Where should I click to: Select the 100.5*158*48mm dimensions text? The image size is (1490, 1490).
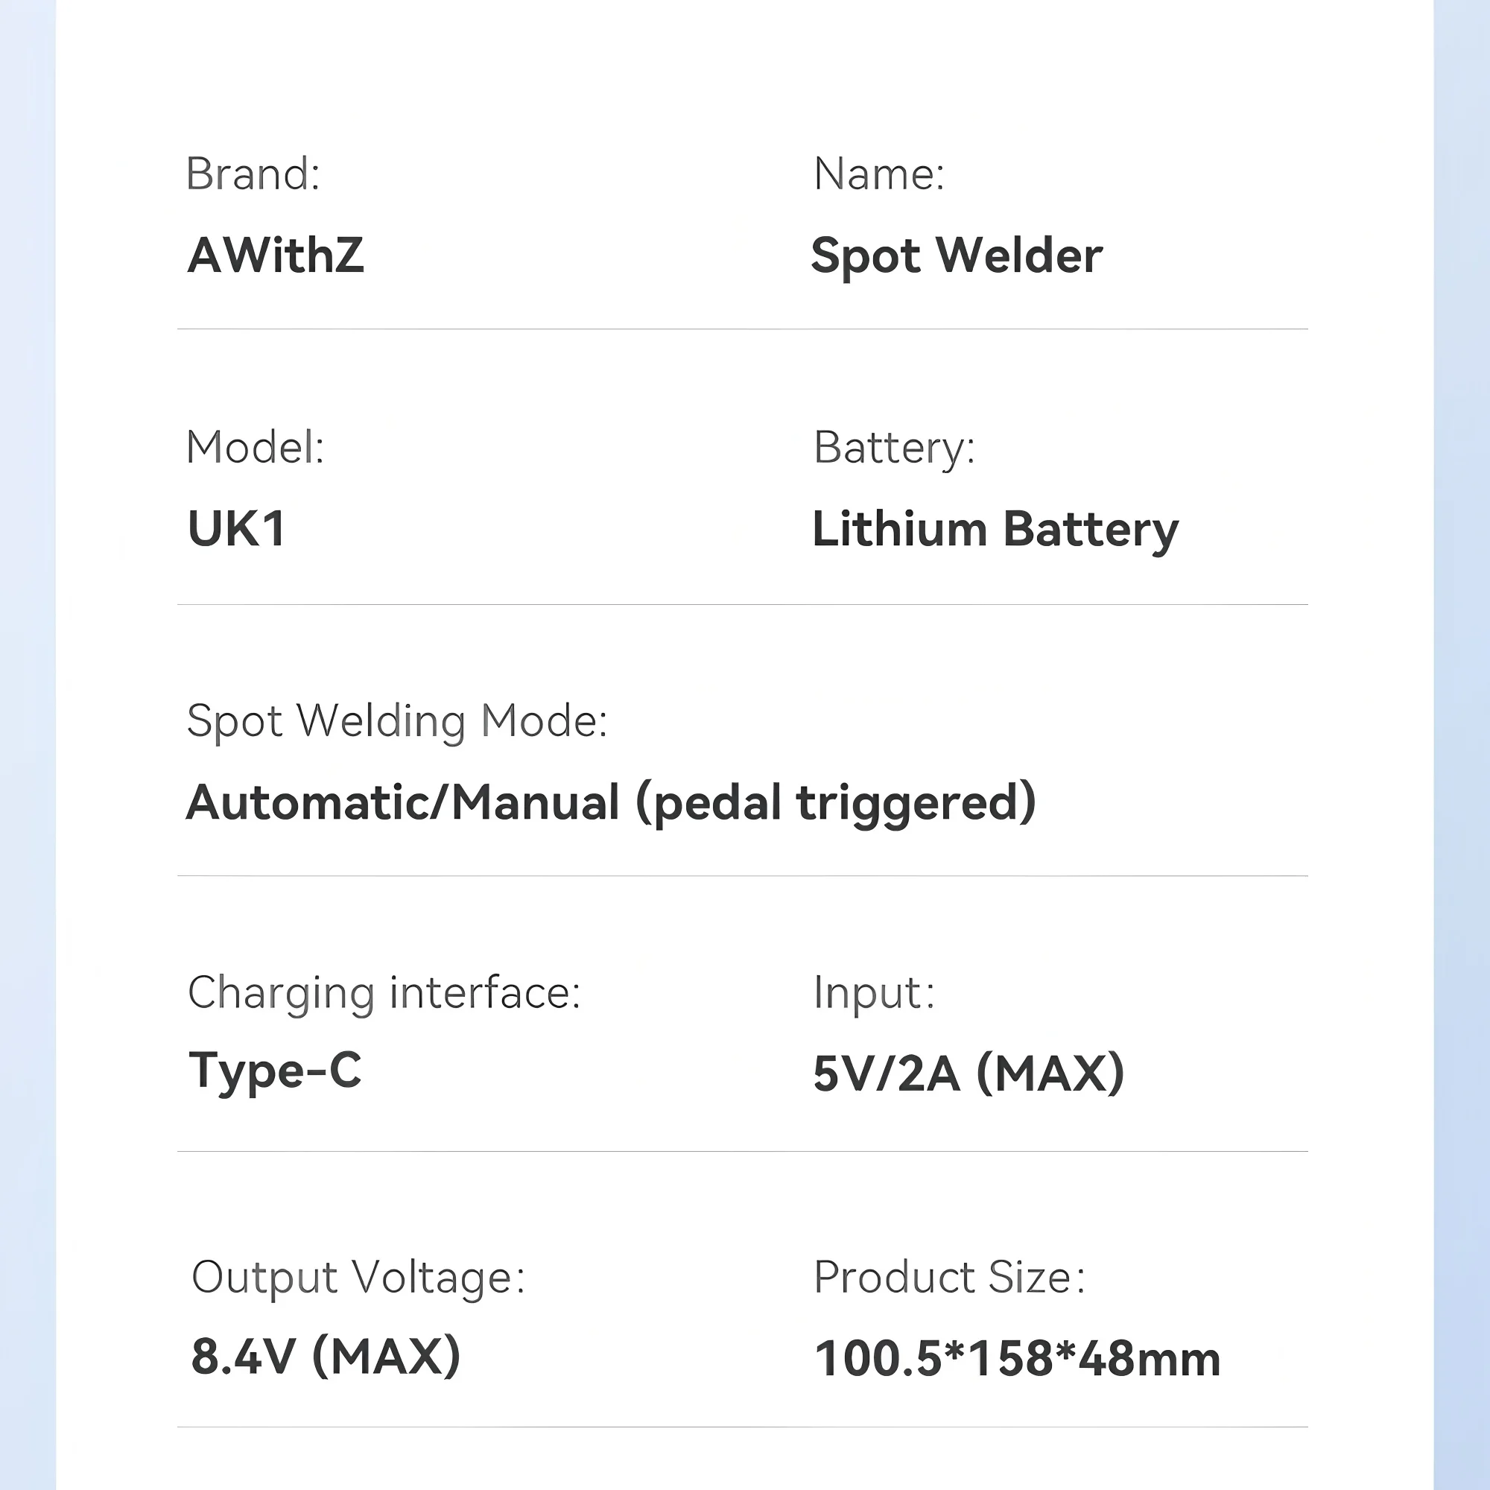click(x=1017, y=1359)
